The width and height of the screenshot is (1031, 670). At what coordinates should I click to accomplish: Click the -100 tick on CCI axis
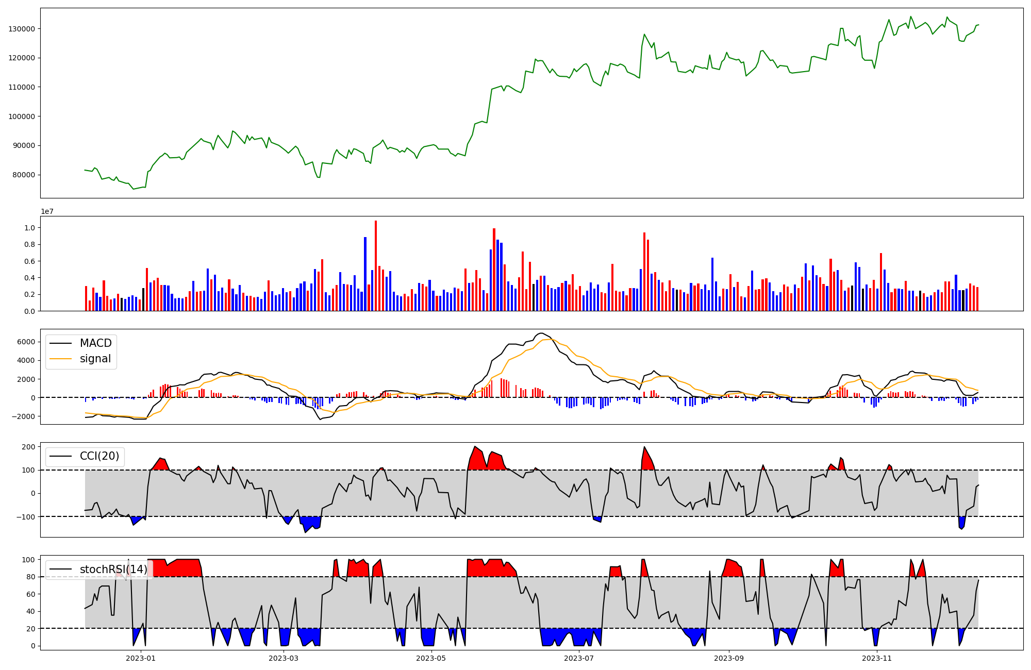26,517
